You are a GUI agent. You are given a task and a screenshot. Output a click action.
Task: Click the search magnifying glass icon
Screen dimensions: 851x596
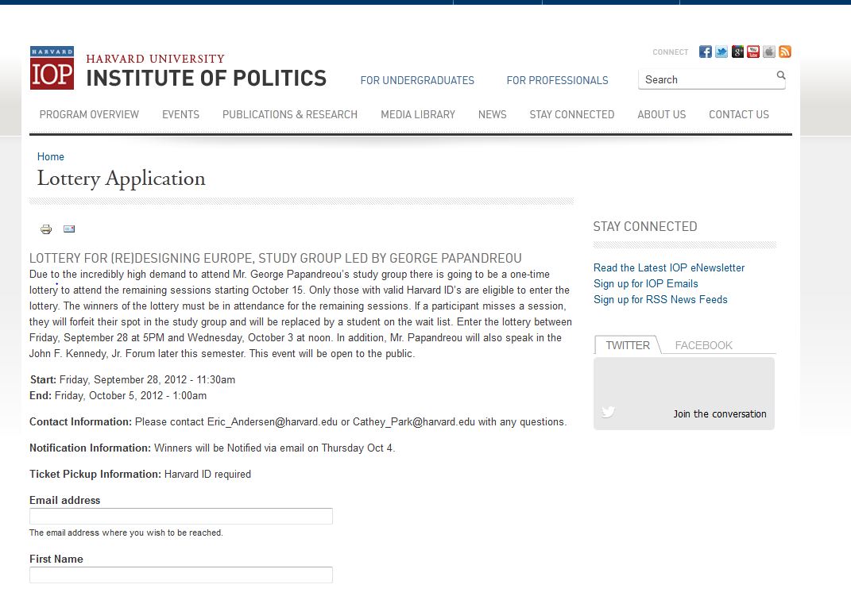[780, 76]
